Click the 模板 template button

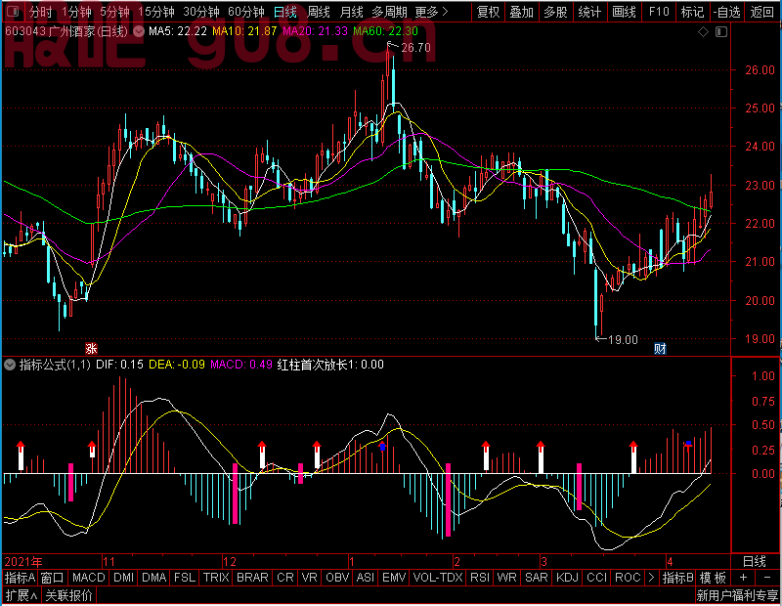[713, 578]
